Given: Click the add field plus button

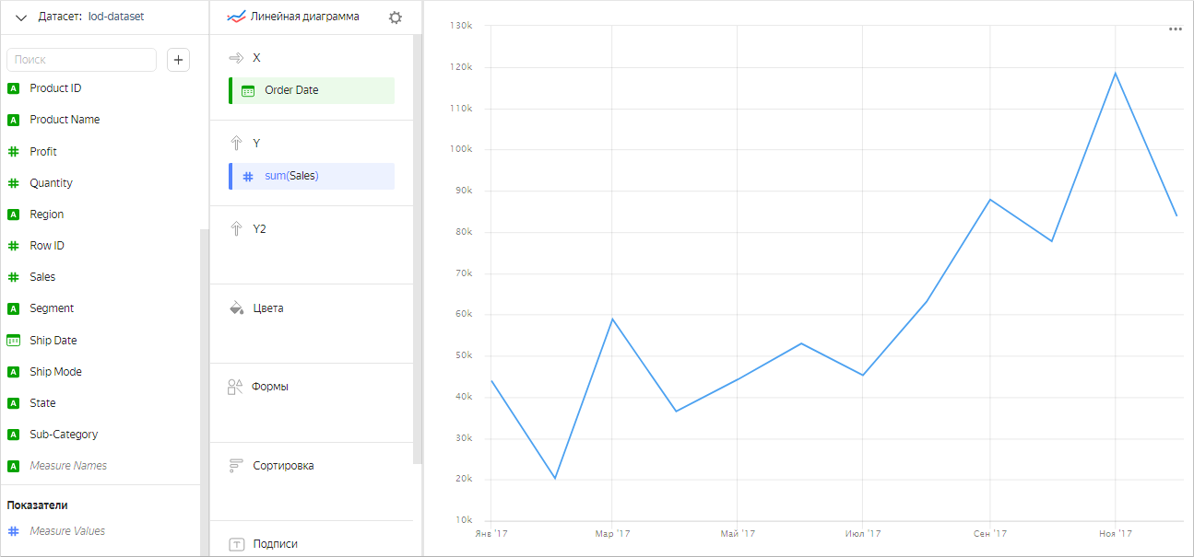Looking at the screenshot, I should (x=178, y=60).
